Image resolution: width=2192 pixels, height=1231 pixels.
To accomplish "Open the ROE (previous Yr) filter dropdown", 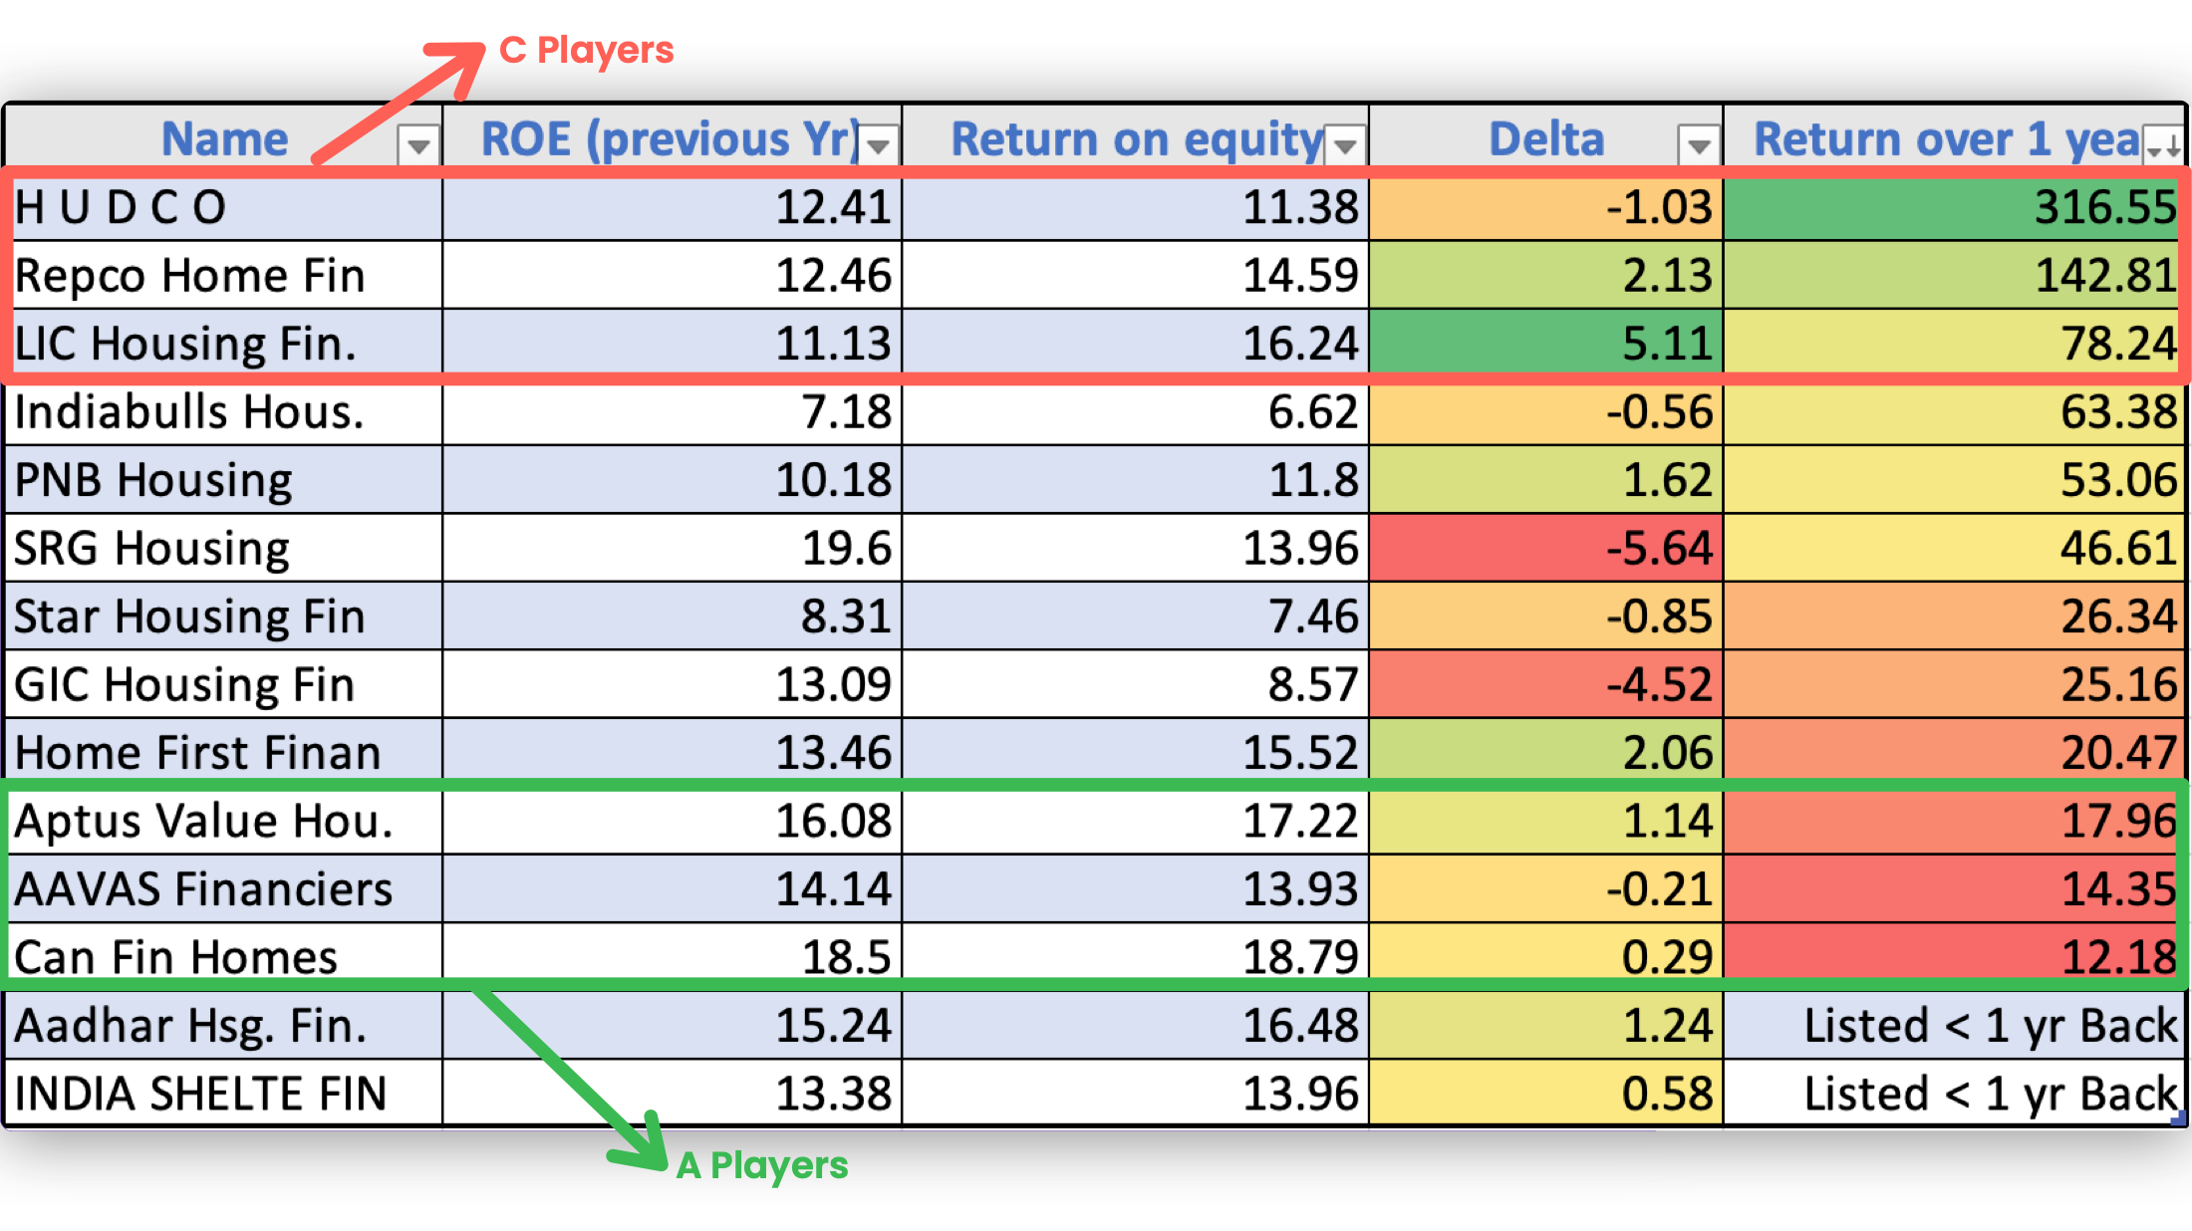I will pos(878,145).
